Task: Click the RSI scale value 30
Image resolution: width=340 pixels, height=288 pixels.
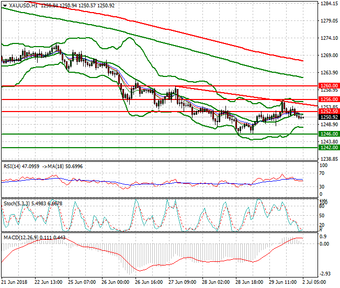Action: pyautogui.click(x=322, y=186)
